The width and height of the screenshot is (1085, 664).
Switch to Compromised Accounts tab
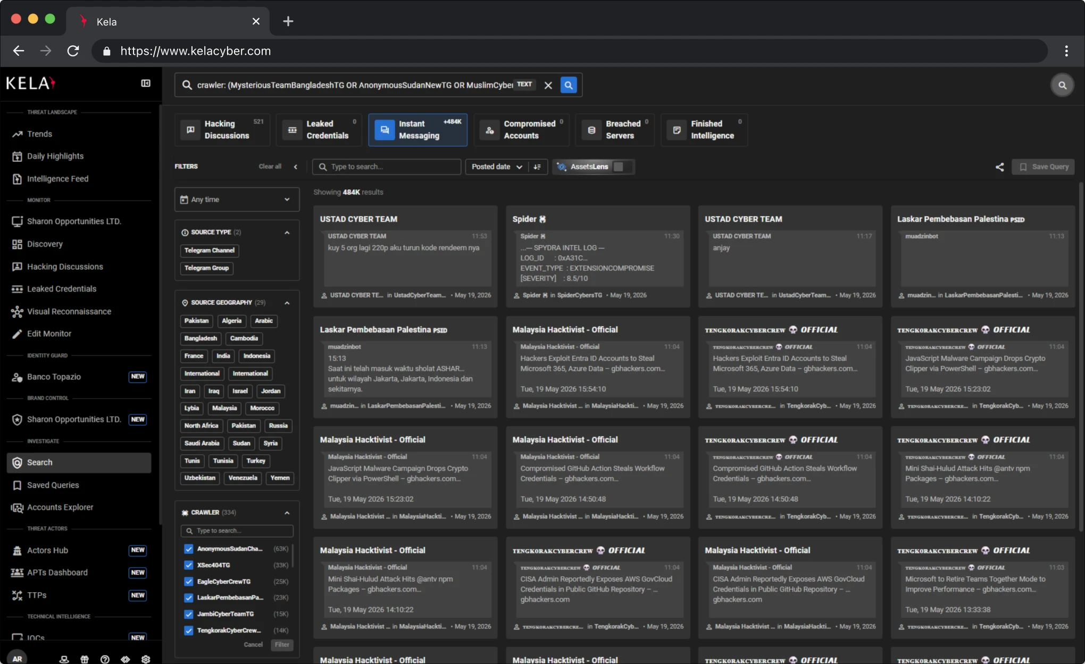[521, 130]
